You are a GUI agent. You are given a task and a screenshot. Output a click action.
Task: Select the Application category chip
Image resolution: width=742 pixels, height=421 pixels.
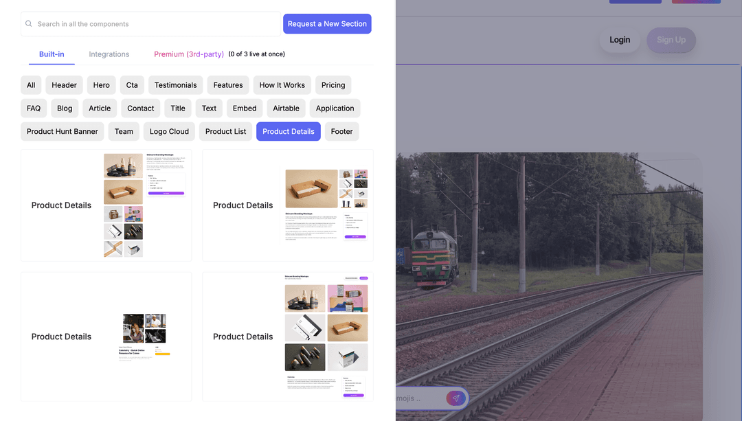[335, 109]
